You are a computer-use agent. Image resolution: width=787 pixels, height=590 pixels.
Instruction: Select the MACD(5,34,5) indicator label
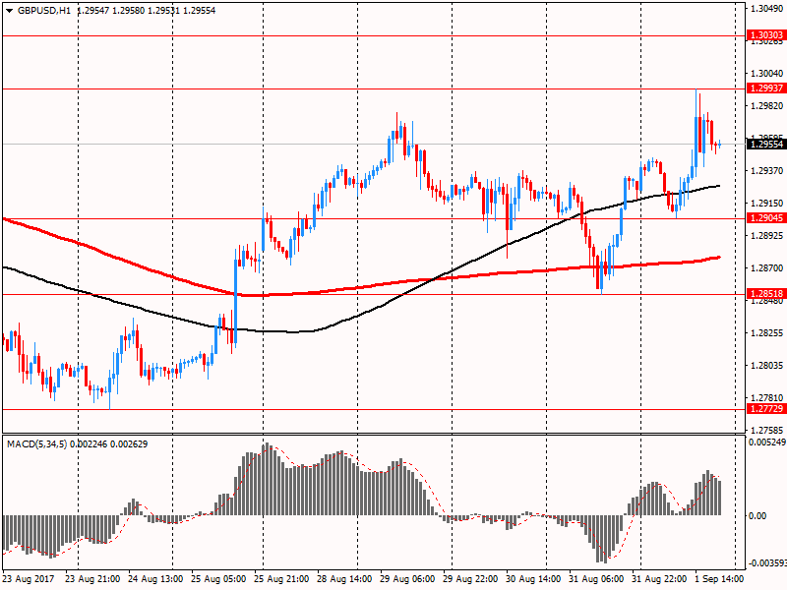tap(36, 444)
